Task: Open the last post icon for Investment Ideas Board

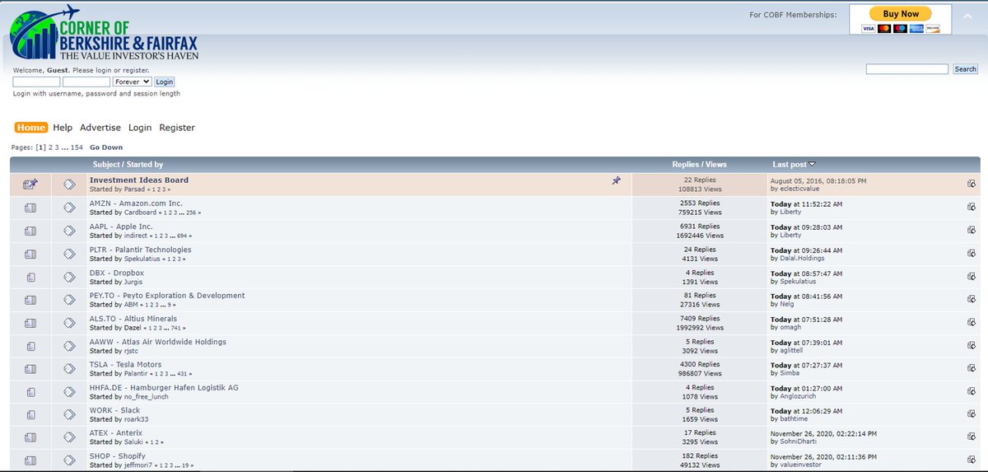Action: (x=972, y=184)
